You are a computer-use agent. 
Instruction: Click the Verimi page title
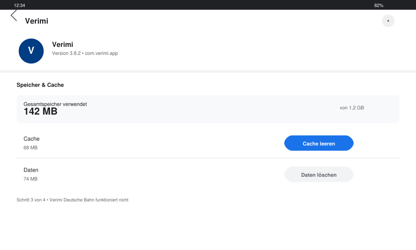click(x=36, y=21)
